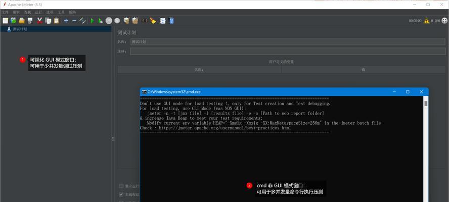Click the '& increase Java Heap' line in cmd
449x202 pixels.
201,118
